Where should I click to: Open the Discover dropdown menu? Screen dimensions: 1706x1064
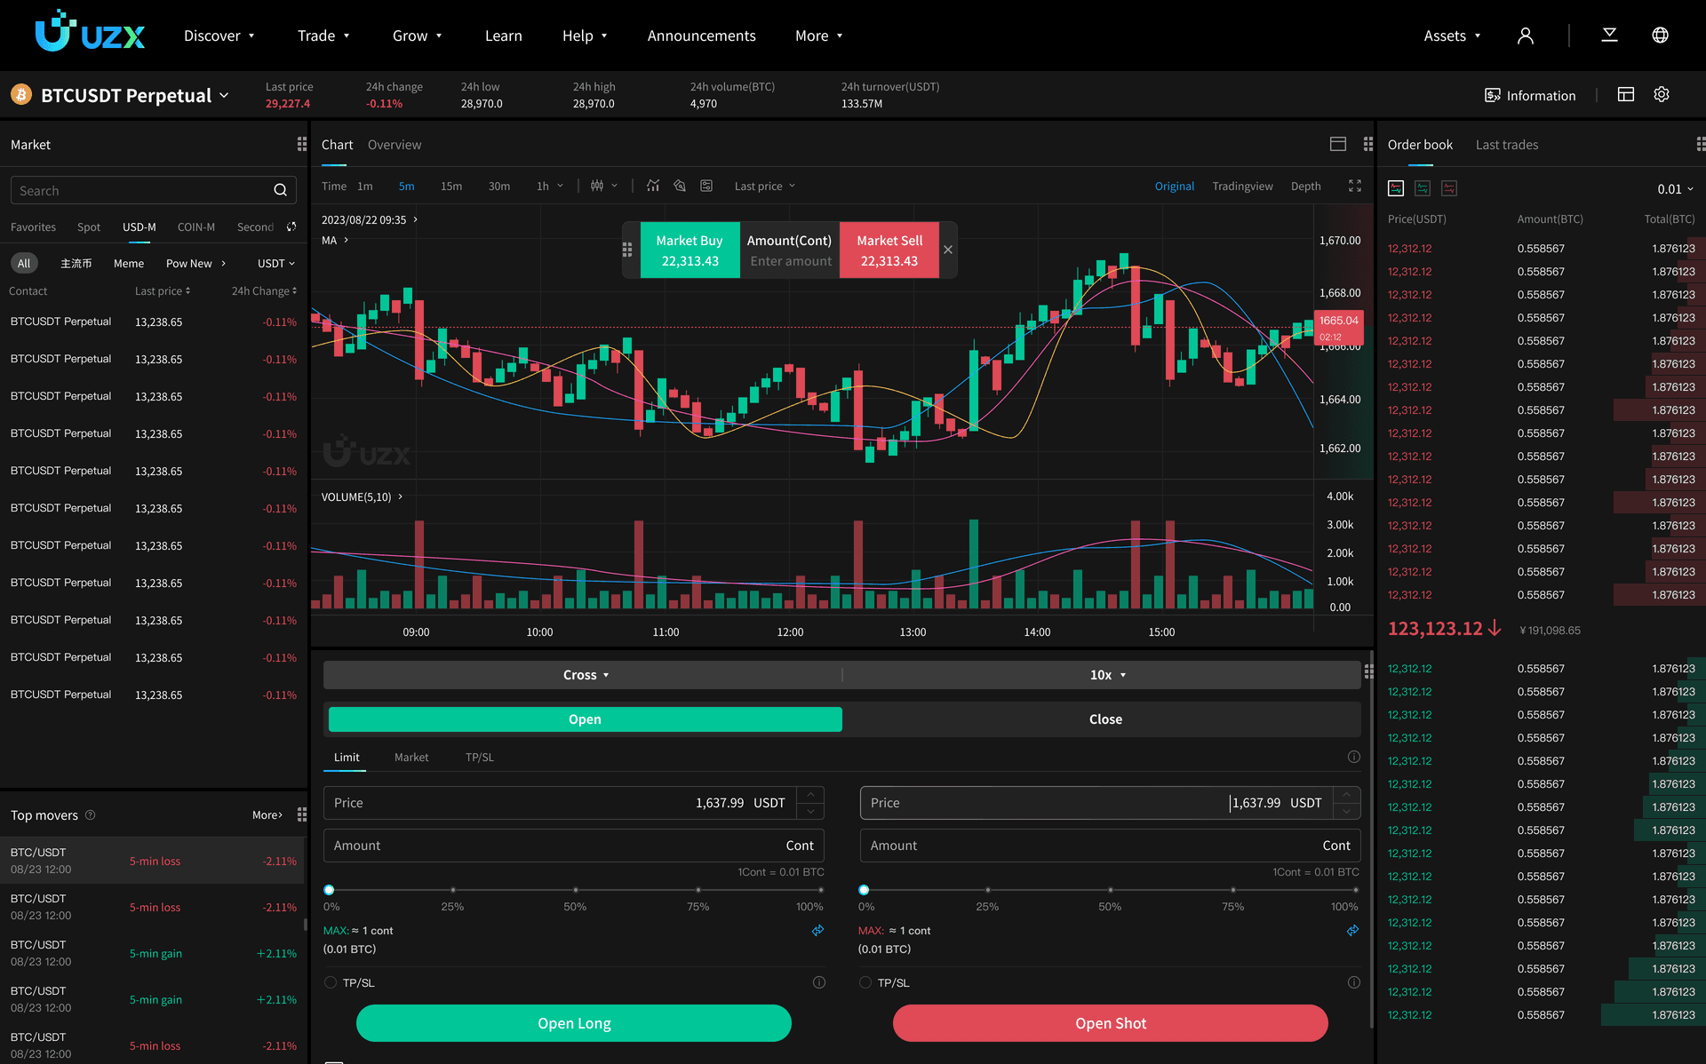[x=219, y=36]
